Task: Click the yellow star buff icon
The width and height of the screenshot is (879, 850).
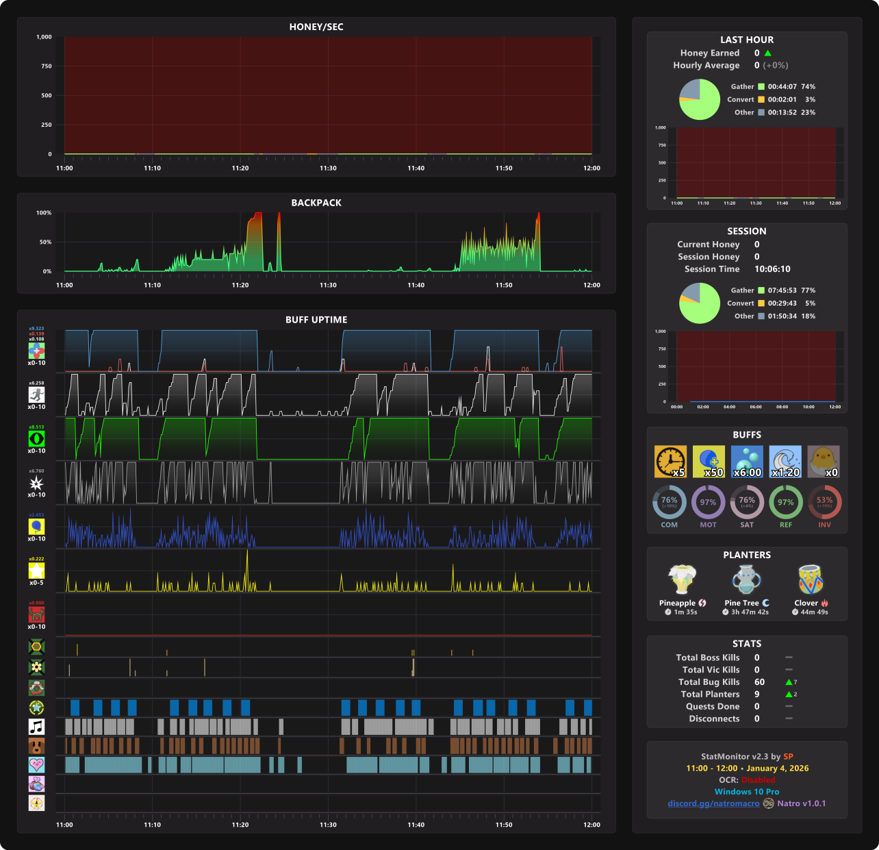Action: 36,571
